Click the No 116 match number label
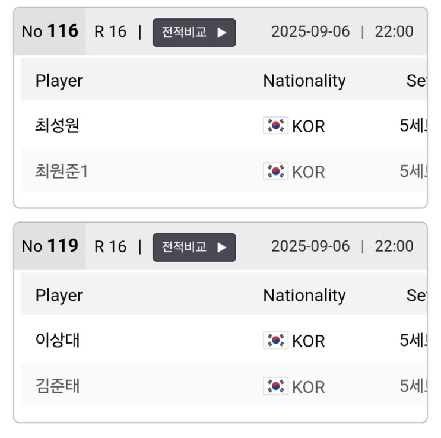 pos(50,31)
